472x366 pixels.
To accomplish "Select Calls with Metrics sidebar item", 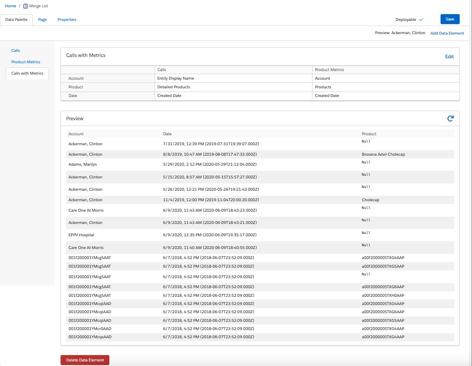I will click(x=27, y=73).
